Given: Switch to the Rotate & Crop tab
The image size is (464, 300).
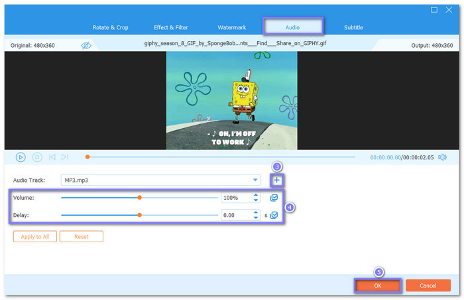Looking at the screenshot, I should pyautogui.click(x=110, y=27).
